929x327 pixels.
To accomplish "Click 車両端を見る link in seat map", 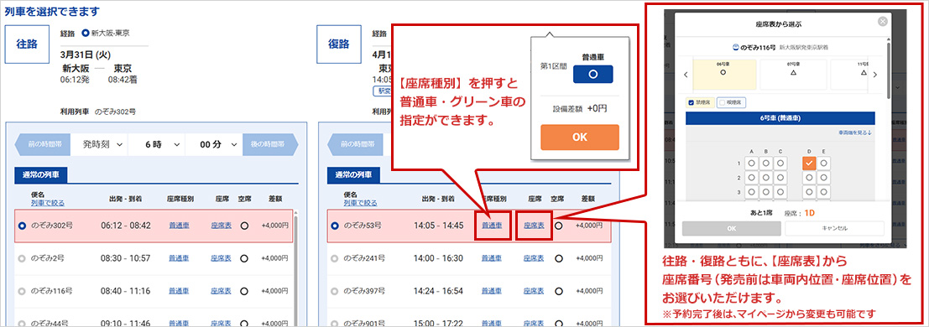I will pyautogui.click(x=854, y=132).
